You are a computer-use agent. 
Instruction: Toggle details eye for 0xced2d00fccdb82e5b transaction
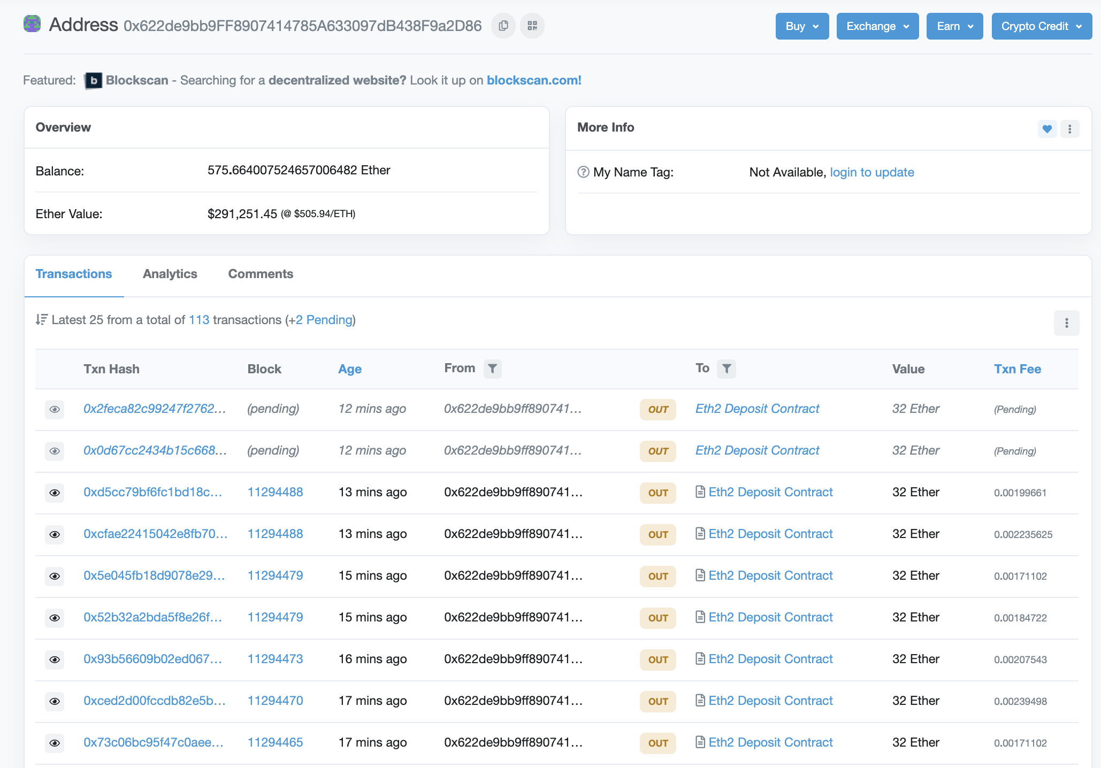[x=55, y=702]
